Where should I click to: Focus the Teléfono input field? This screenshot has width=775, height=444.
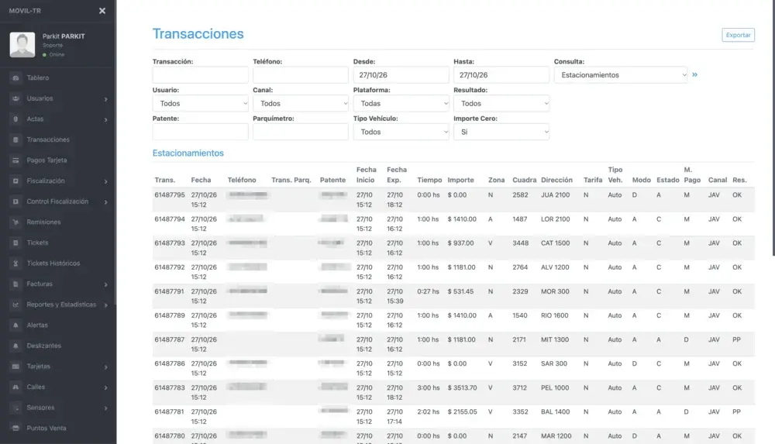(x=301, y=75)
